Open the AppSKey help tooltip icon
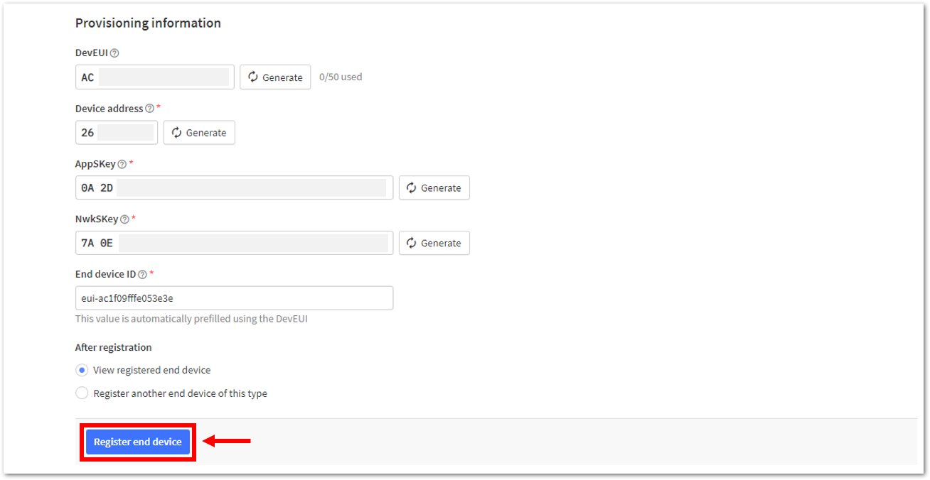The height and width of the screenshot is (480, 930). tap(122, 164)
